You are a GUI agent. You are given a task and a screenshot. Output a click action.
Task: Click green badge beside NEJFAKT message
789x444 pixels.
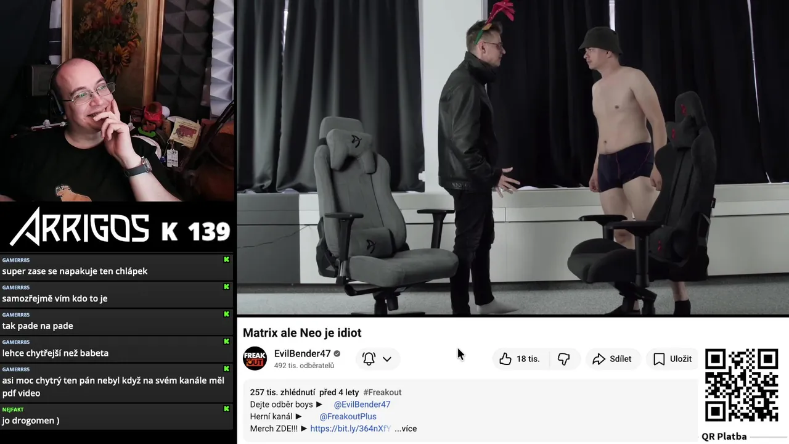[226, 409]
